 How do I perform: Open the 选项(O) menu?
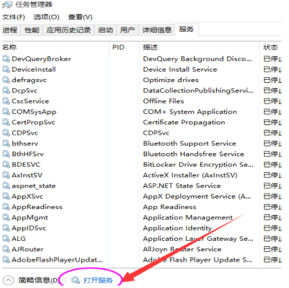pyautogui.click(x=47, y=17)
